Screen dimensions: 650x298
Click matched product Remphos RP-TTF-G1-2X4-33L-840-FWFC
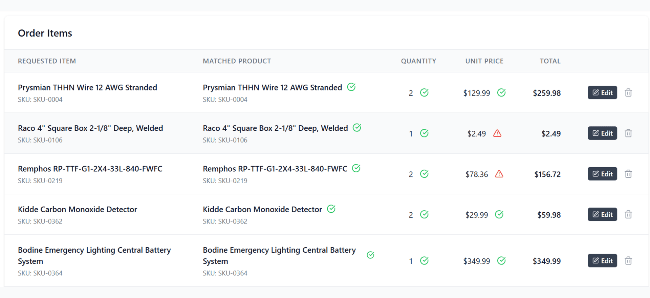(x=275, y=169)
